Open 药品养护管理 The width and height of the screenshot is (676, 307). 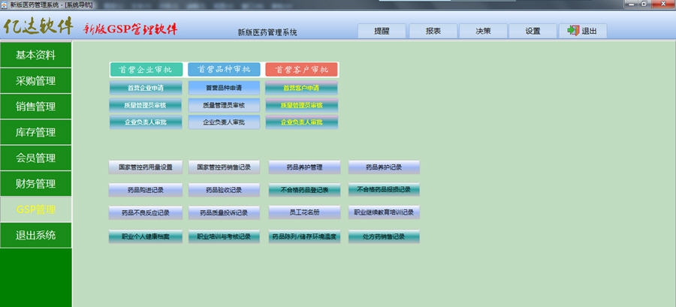click(x=304, y=167)
